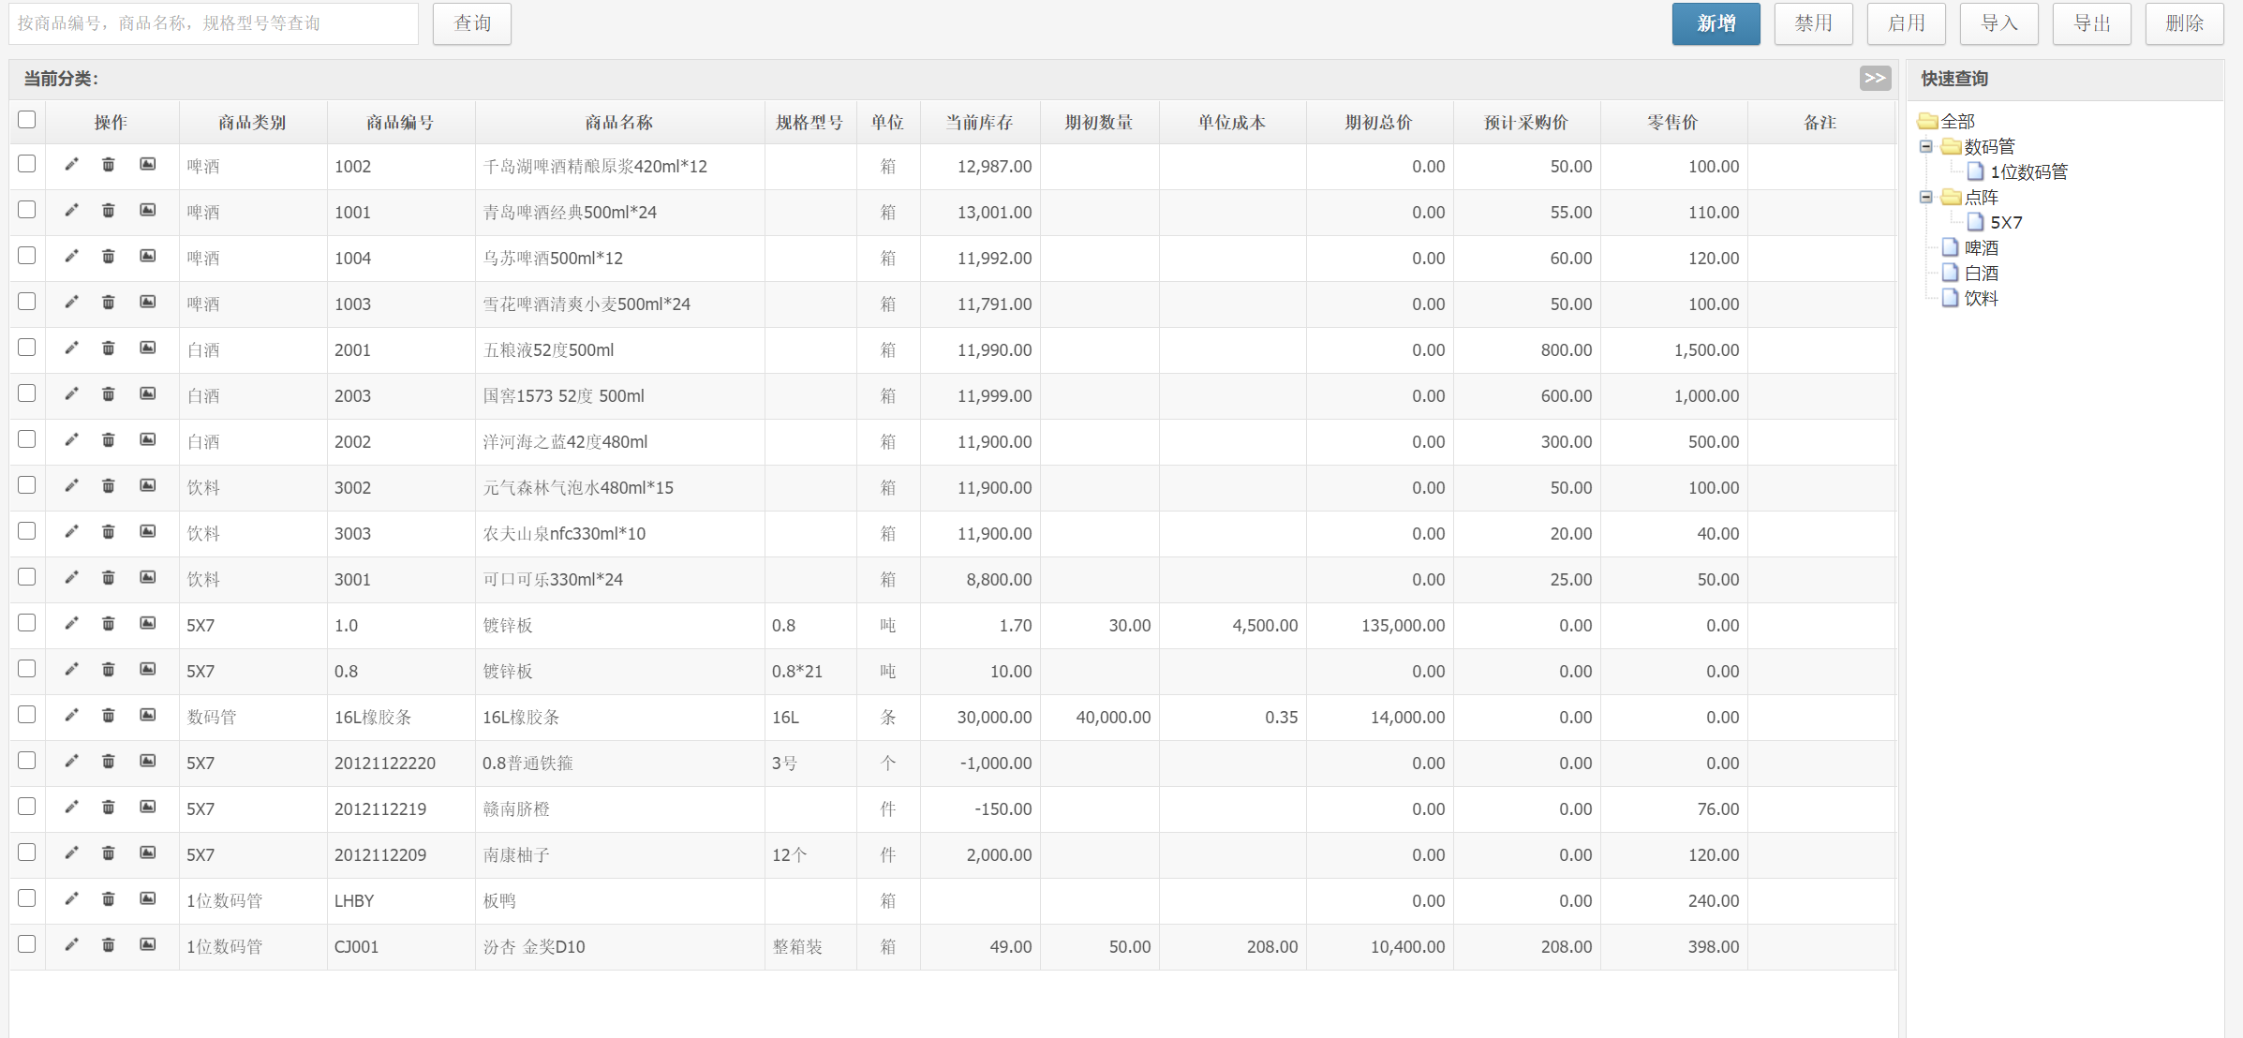The image size is (2243, 1038).
Task: Click the 导入 button
Action: [x=1998, y=23]
